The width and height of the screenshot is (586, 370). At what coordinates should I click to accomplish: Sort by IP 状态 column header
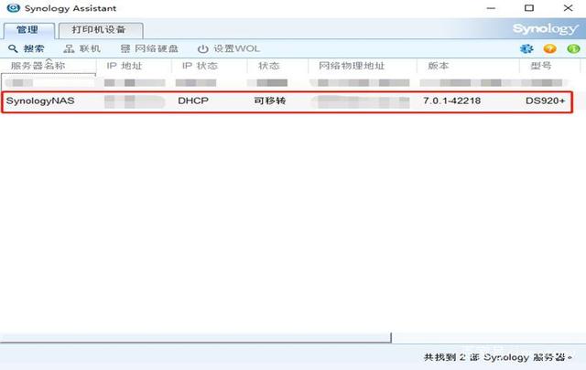click(x=210, y=66)
